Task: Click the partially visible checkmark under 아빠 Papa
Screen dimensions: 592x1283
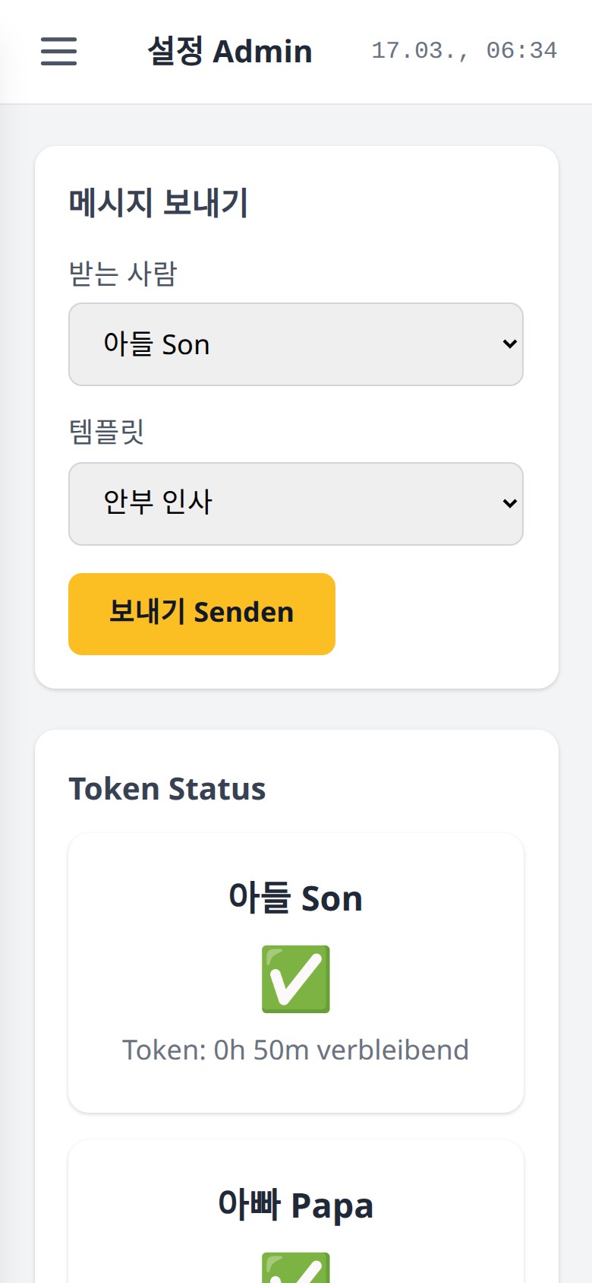Action: coord(295,1268)
